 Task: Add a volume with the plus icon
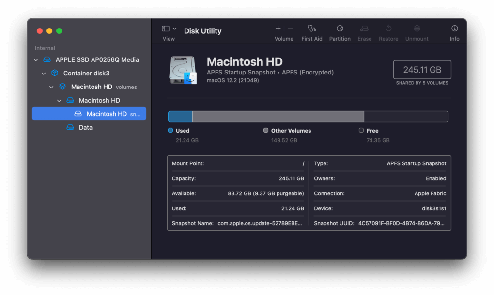278,29
